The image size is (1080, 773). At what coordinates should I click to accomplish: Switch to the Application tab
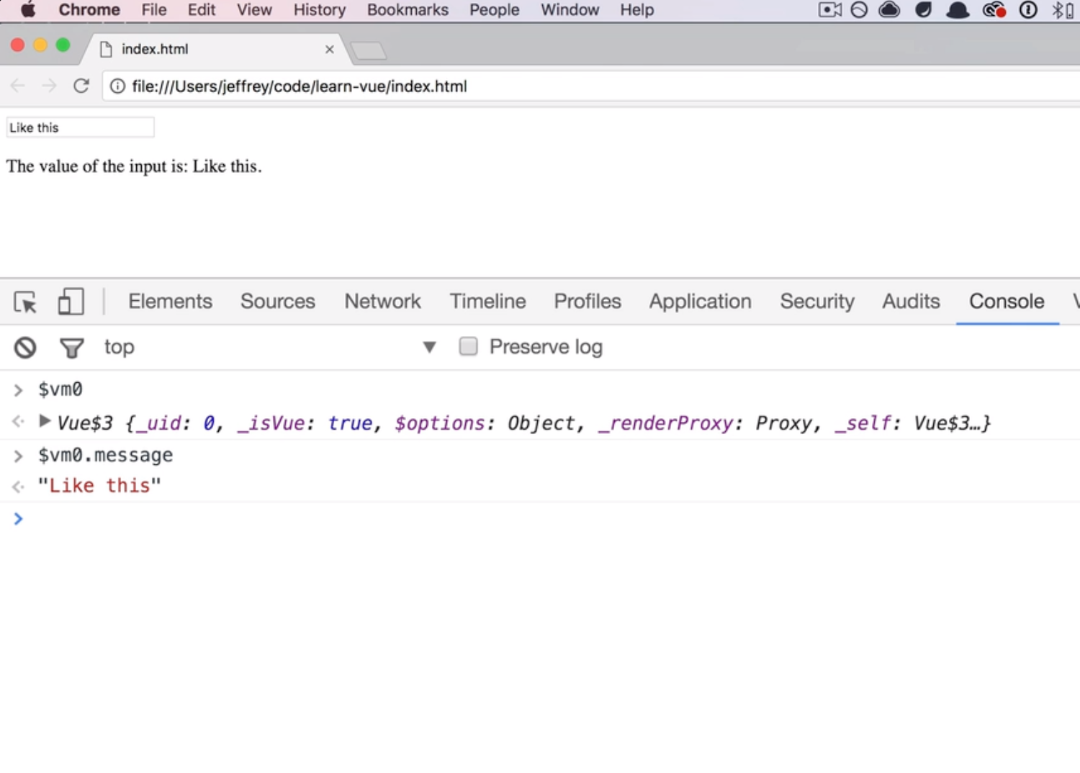[x=701, y=302]
